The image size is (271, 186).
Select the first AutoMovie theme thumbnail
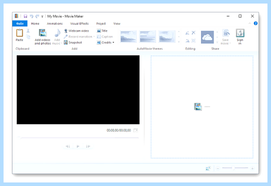click(x=128, y=36)
